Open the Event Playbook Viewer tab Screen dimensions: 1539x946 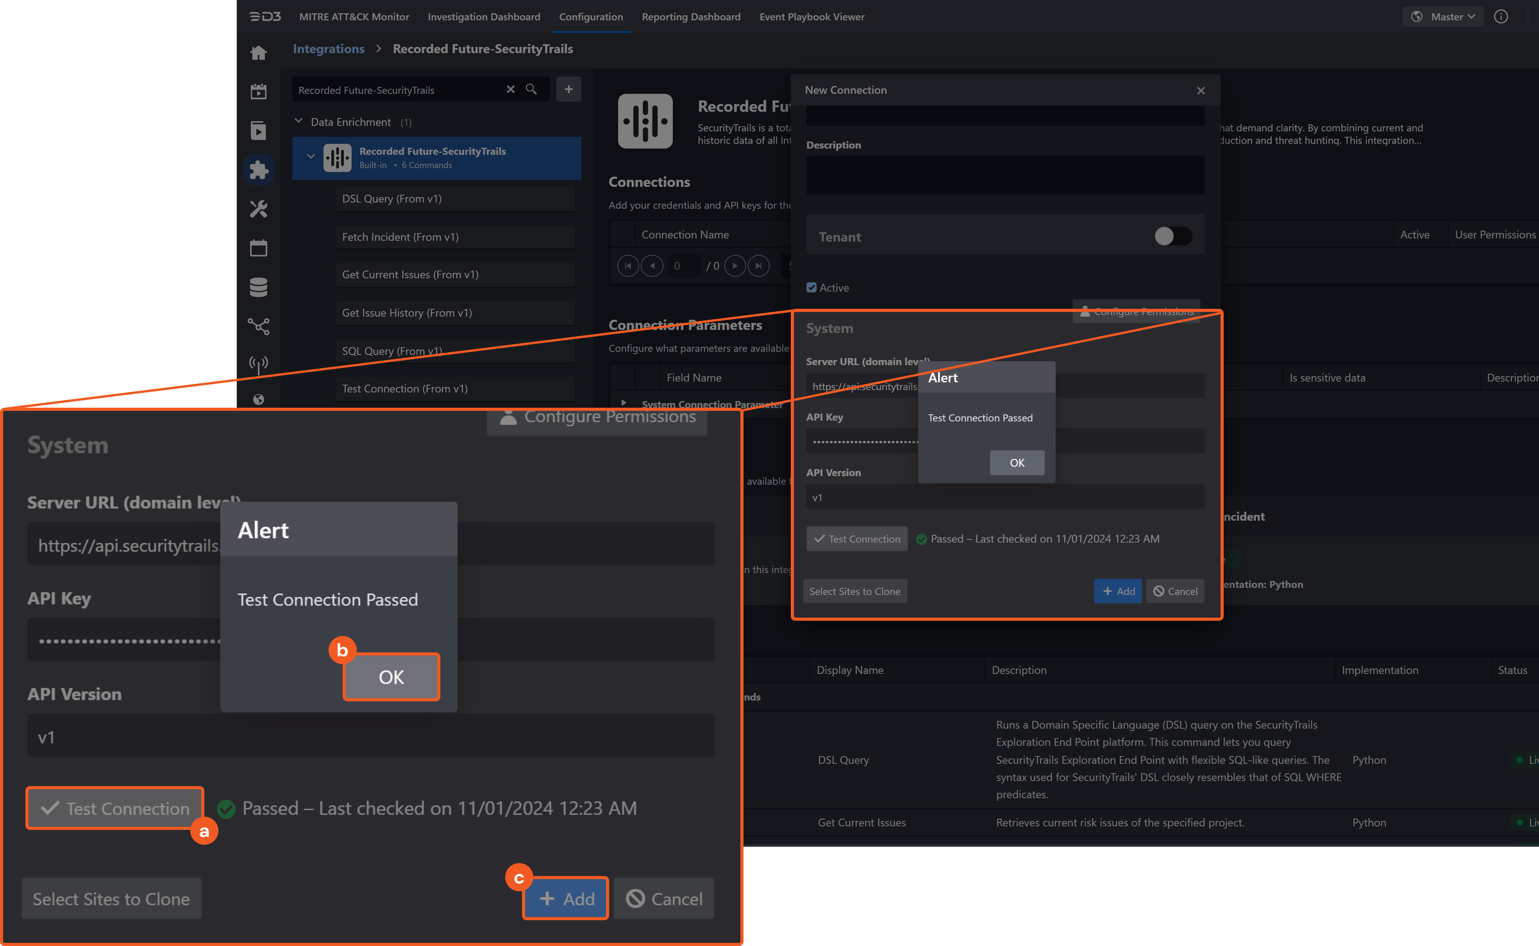(x=812, y=17)
